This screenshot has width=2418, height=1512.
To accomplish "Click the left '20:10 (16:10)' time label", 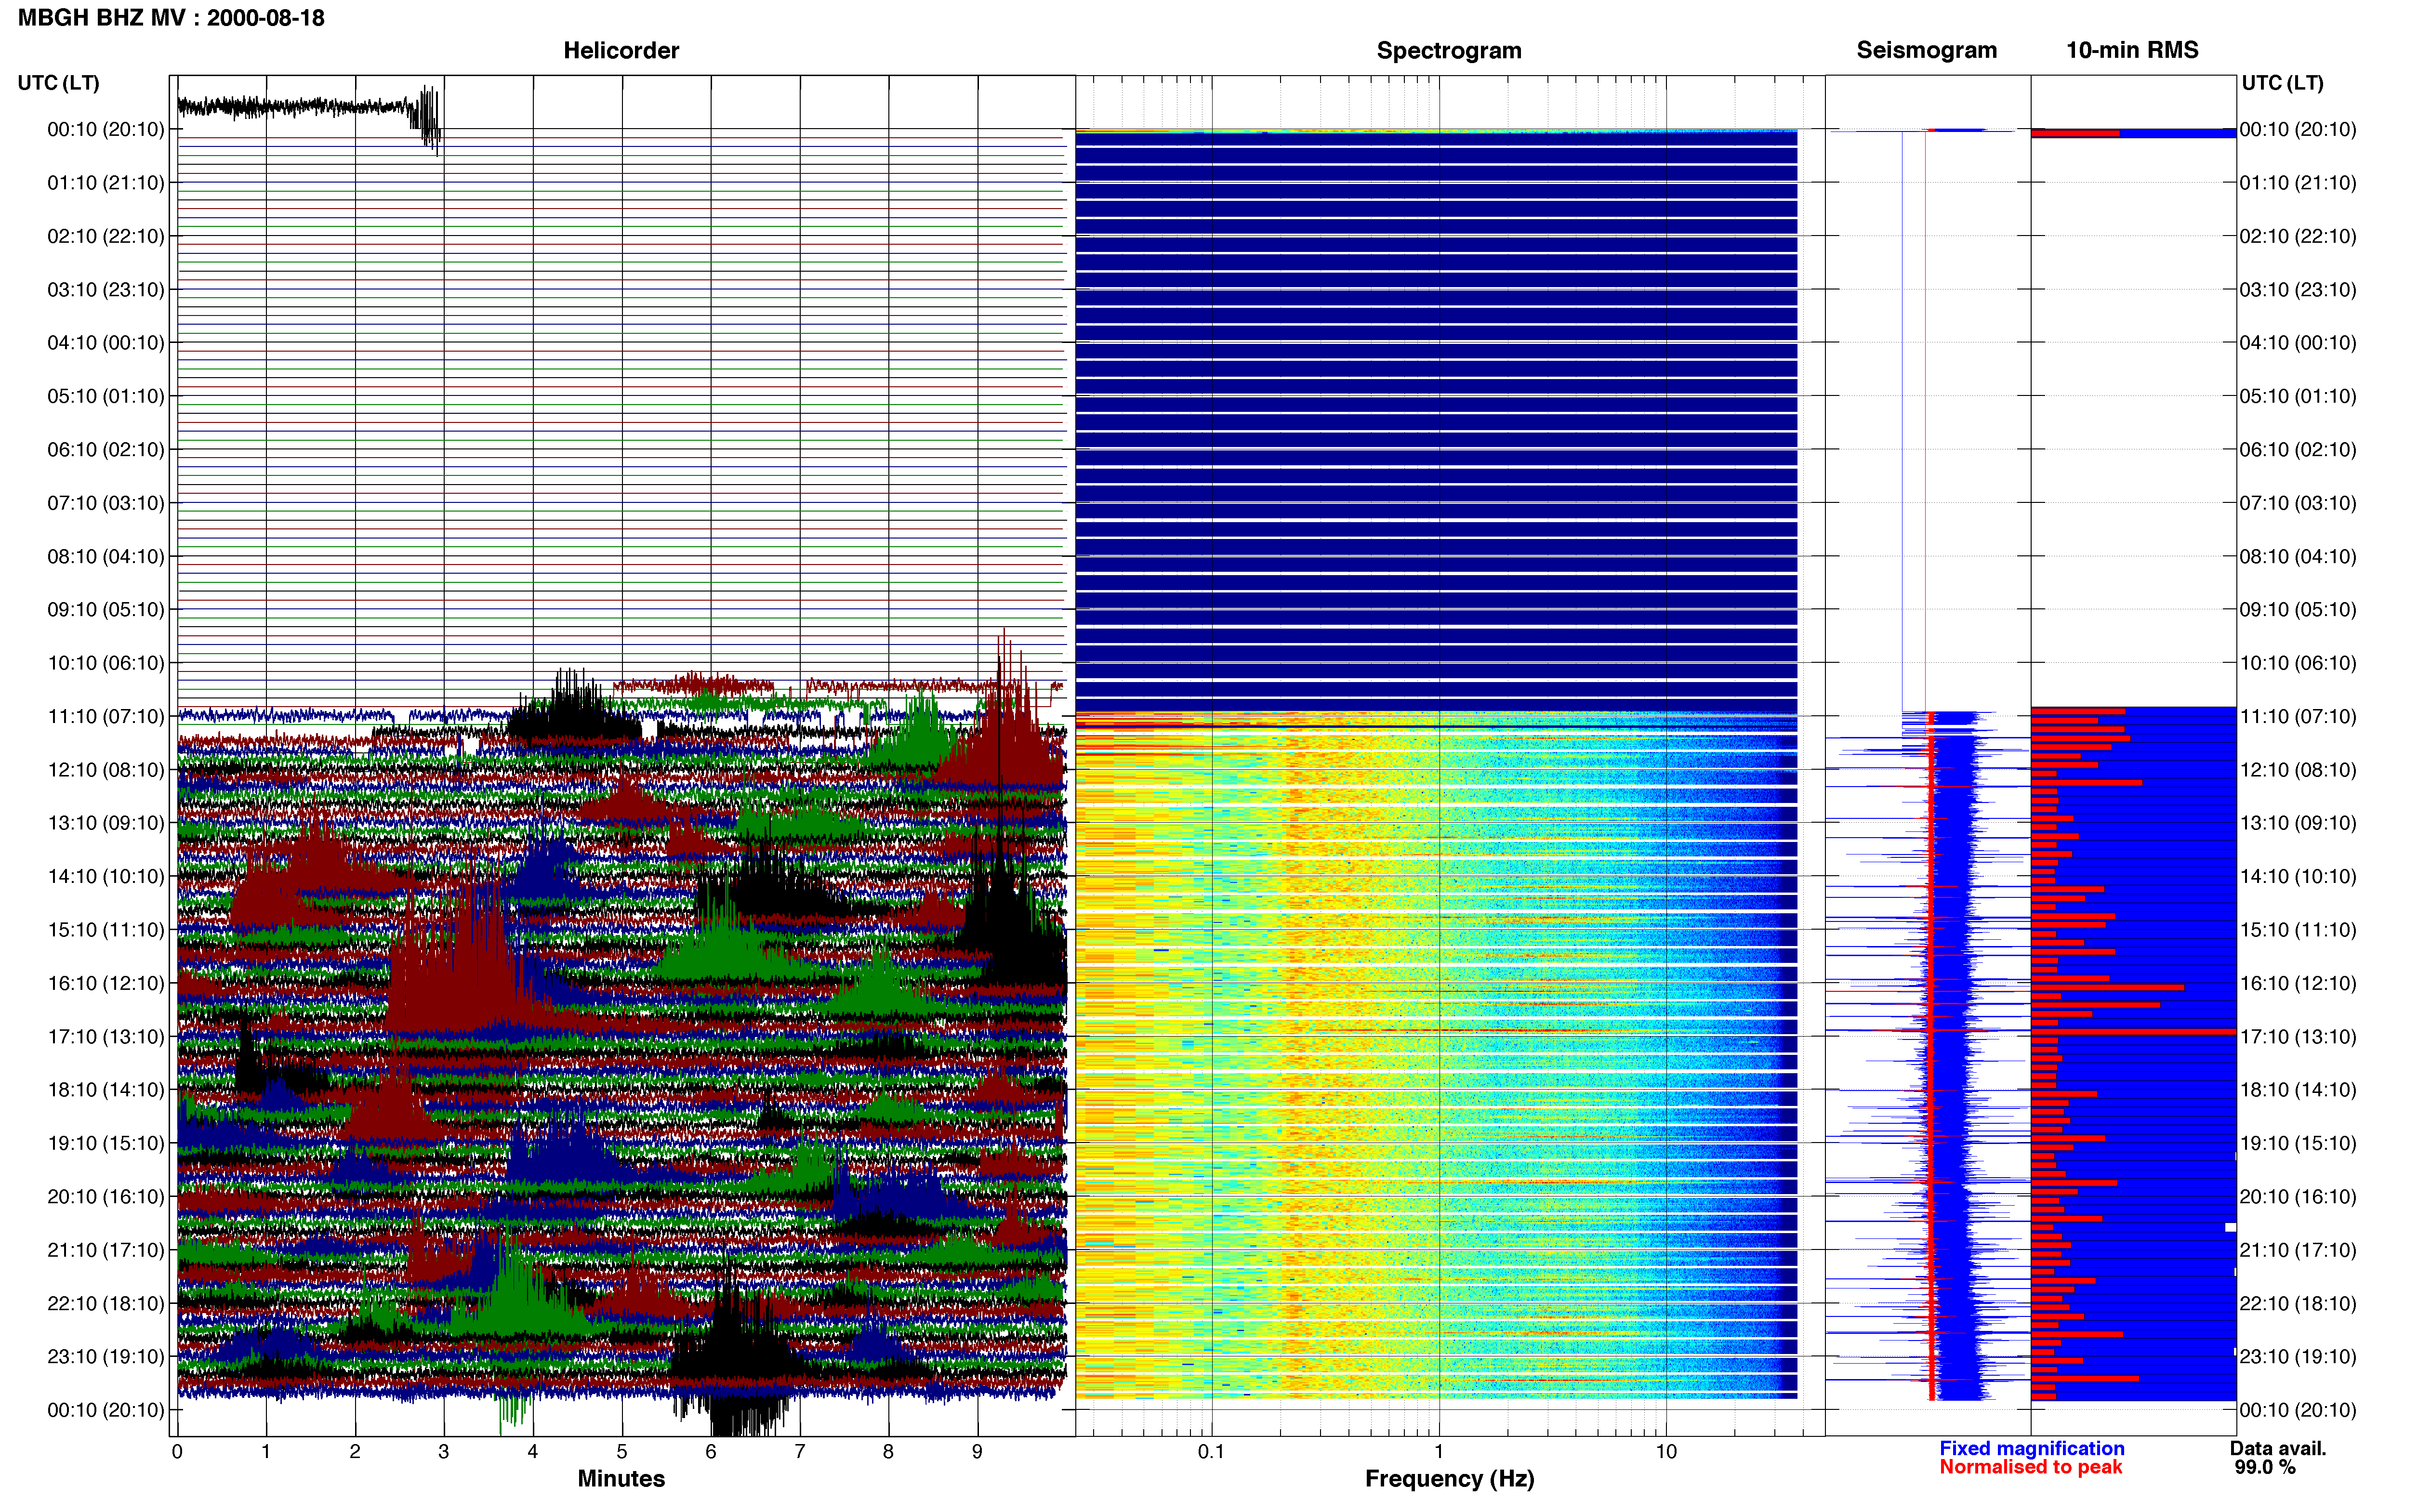I will point(106,1197).
